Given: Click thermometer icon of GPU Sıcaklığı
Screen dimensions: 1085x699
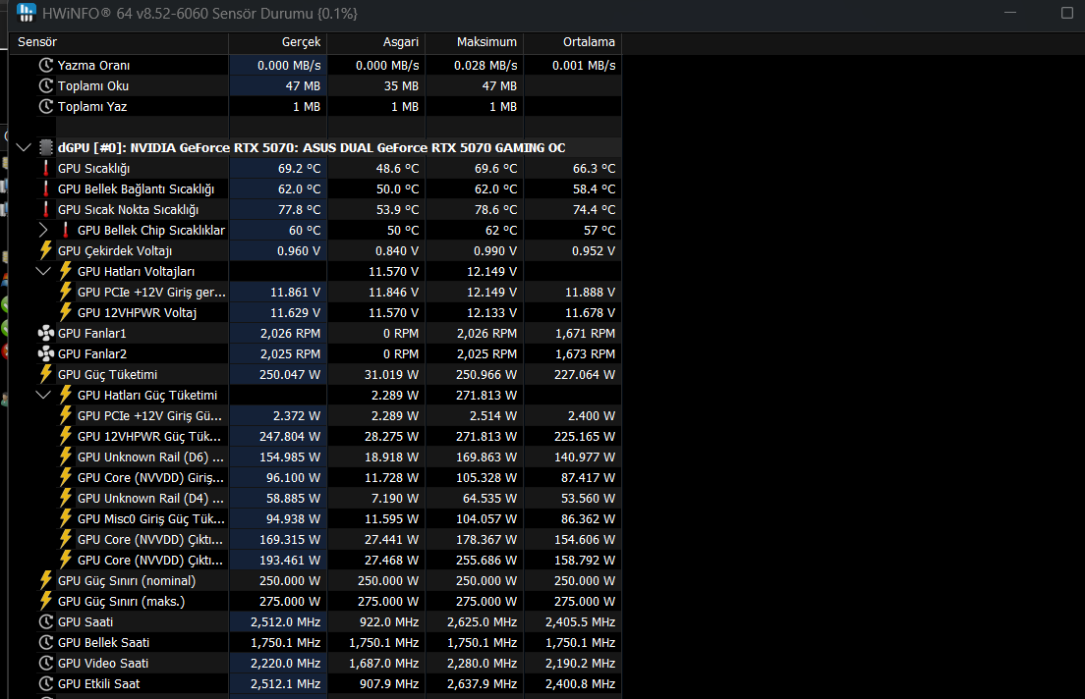Looking at the screenshot, I should coord(45,168).
